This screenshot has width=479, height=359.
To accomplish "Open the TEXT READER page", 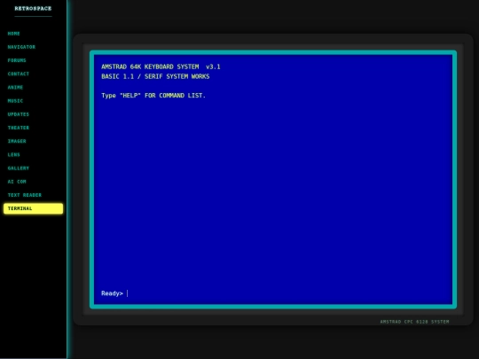I will pyautogui.click(x=25, y=195).
